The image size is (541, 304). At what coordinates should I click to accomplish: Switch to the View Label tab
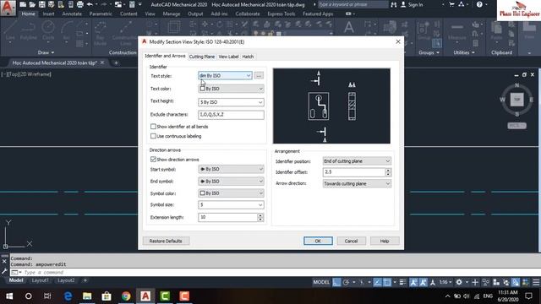pyautogui.click(x=228, y=57)
